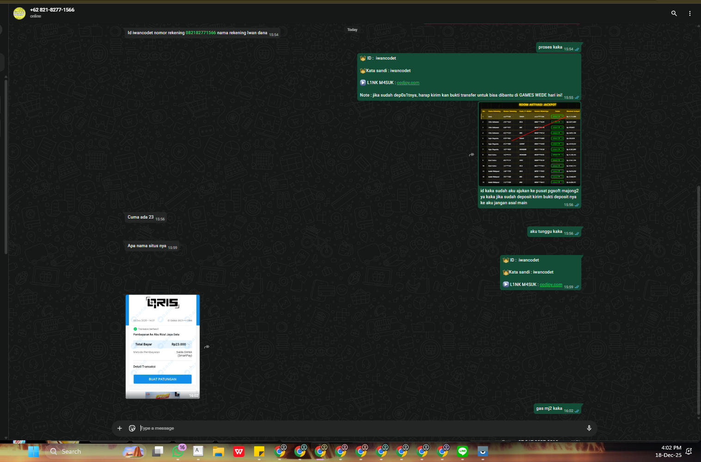This screenshot has height=462, width=701.
Task: Click the 'Id iwancodet nomor rekening' message
Action: click(202, 33)
